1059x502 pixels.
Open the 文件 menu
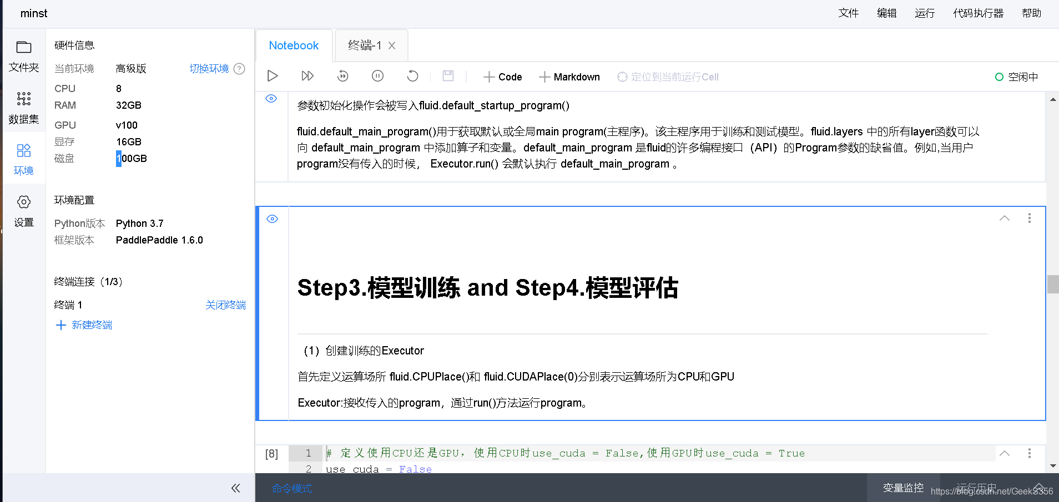tap(849, 13)
